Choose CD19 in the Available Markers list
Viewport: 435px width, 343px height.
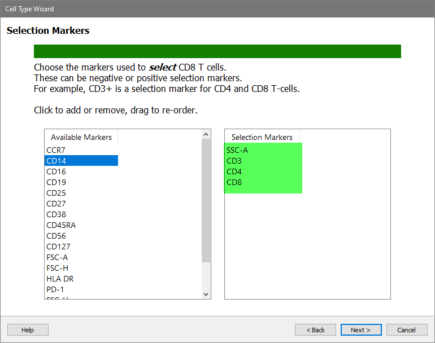pyautogui.click(x=56, y=182)
